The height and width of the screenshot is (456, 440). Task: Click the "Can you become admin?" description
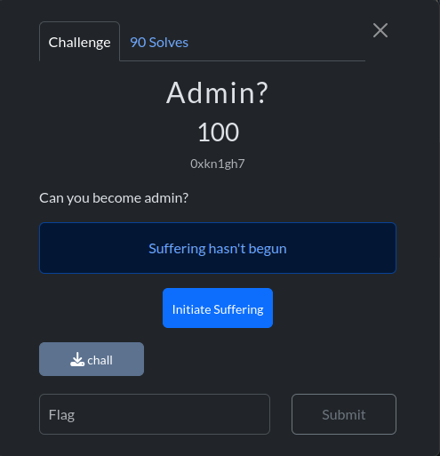[114, 198]
